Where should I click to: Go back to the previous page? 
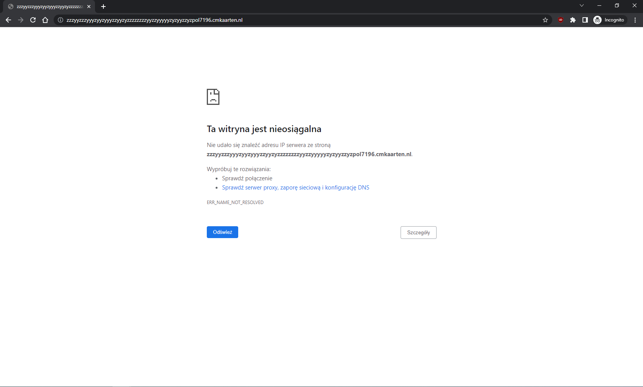point(8,20)
